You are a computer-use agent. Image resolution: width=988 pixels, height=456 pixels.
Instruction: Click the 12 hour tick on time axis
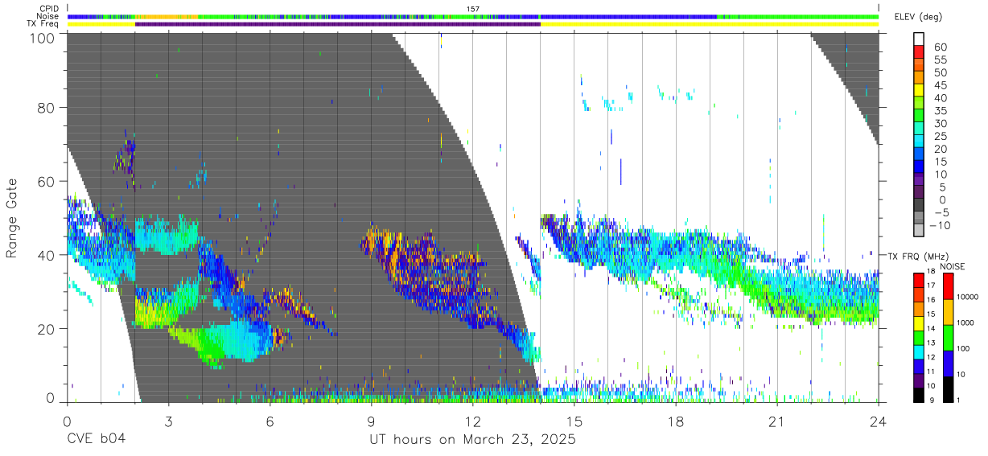pos(473,421)
